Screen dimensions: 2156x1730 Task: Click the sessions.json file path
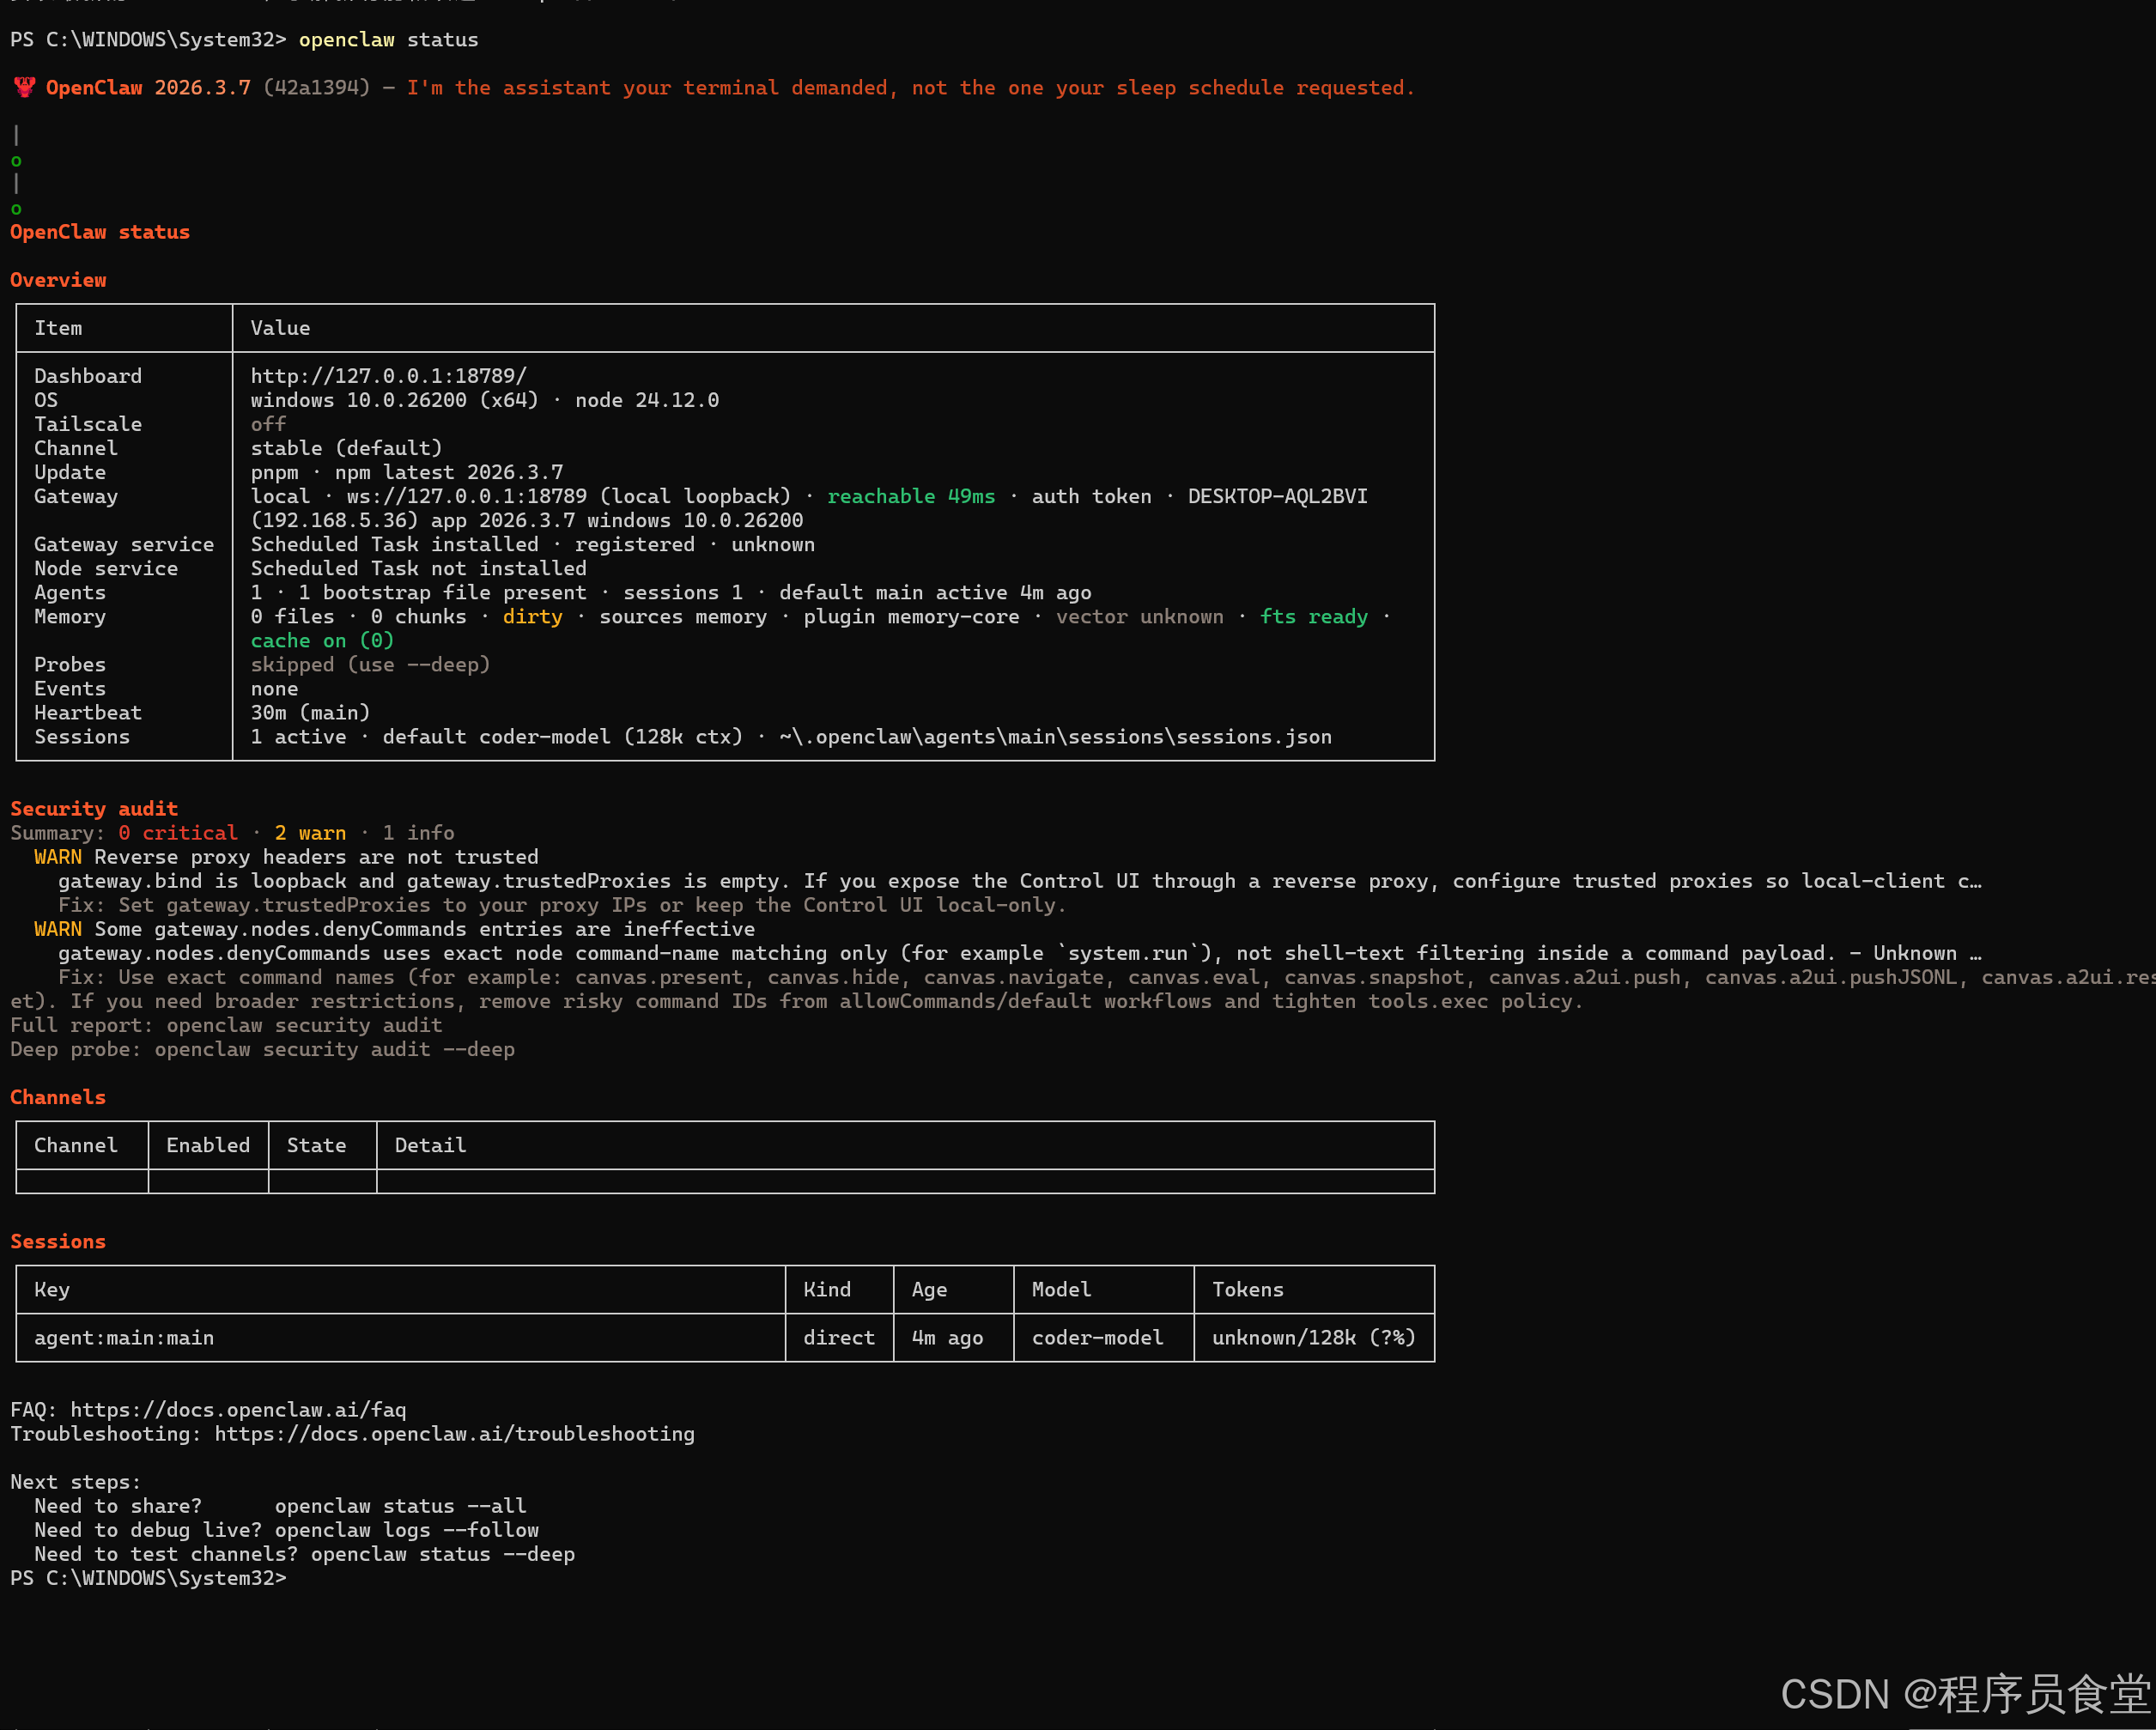(1054, 736)
